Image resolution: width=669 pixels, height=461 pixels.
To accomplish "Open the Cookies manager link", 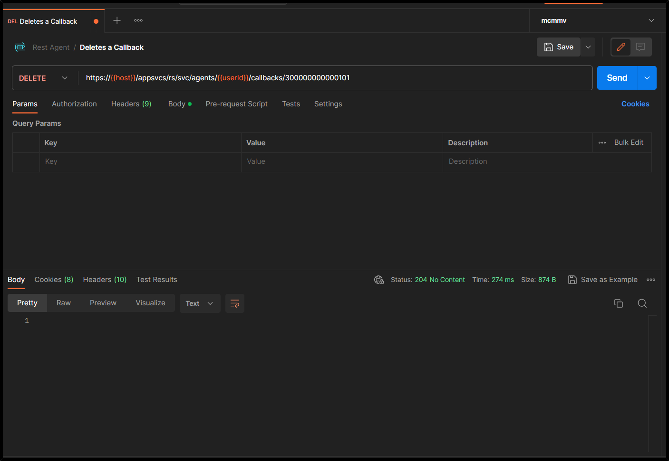I will pyautogui.click(x=635, y=104).
